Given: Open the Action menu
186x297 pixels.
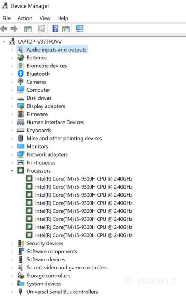Looking at the screenshot, I should pos(25,18).
